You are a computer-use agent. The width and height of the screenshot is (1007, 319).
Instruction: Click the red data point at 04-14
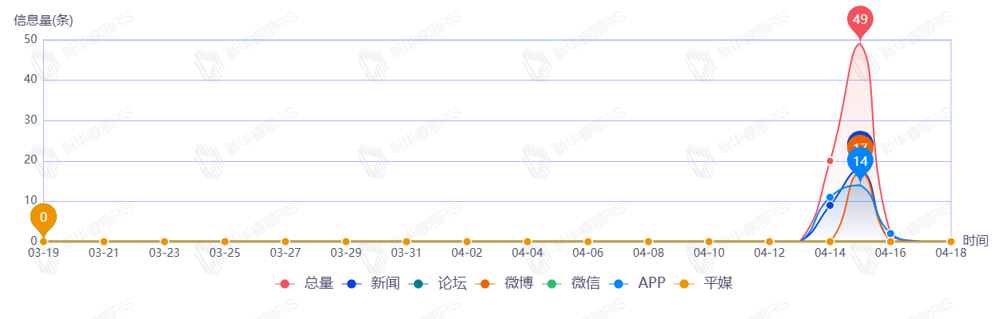click(x=830, y=161)
